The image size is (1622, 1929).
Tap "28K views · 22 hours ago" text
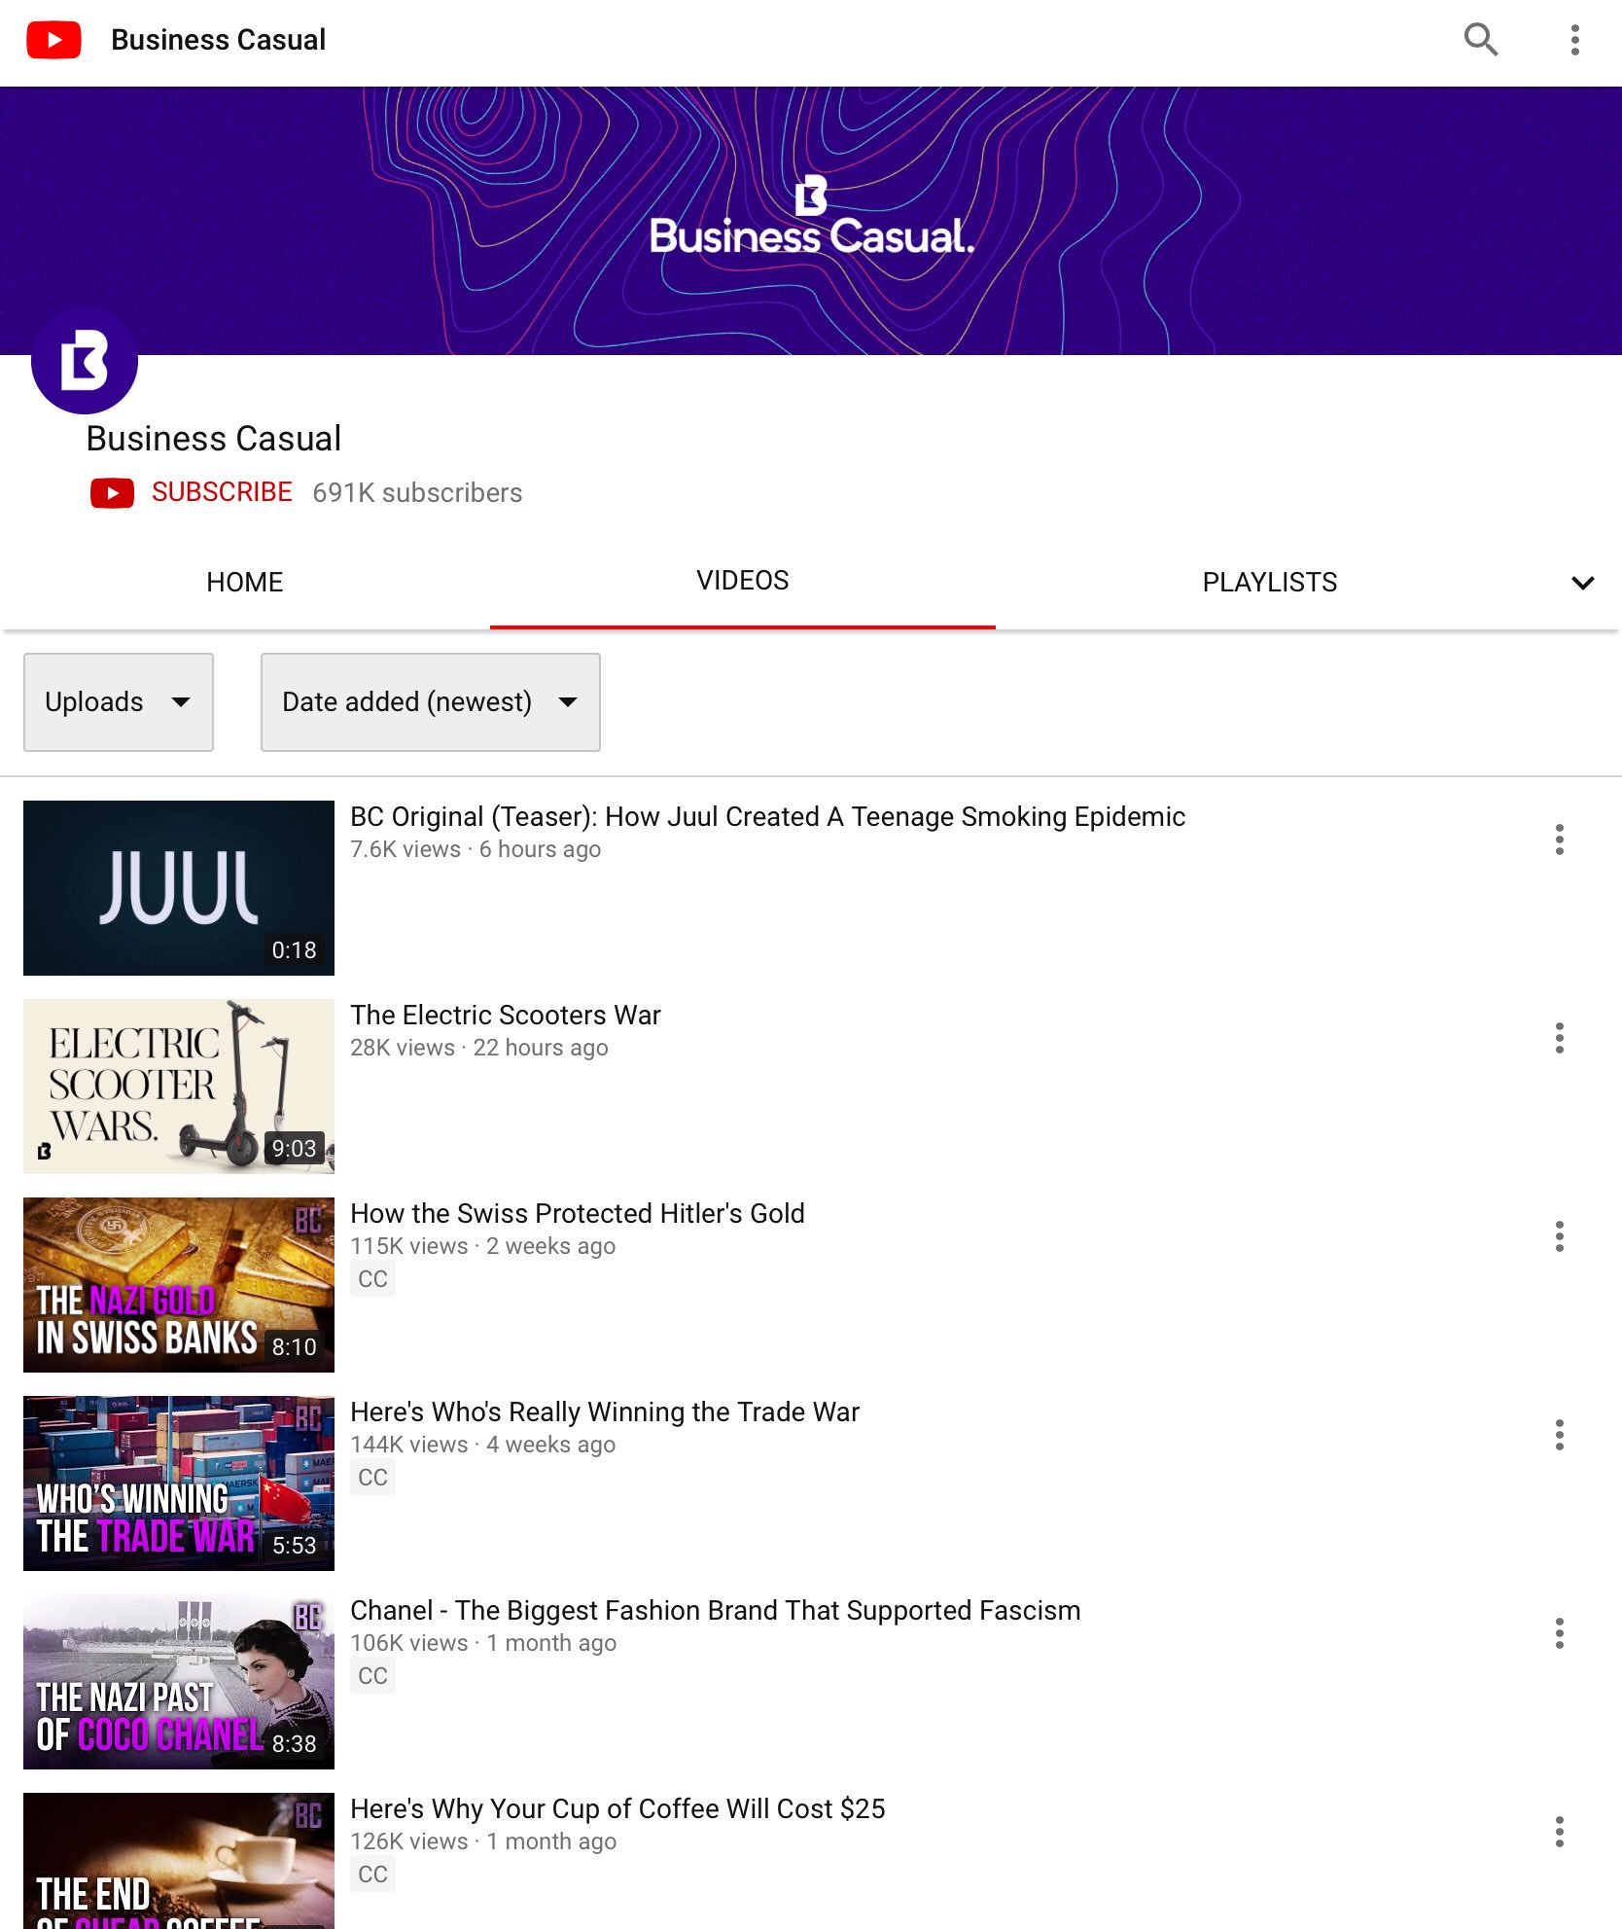(x=479, y=1048)
